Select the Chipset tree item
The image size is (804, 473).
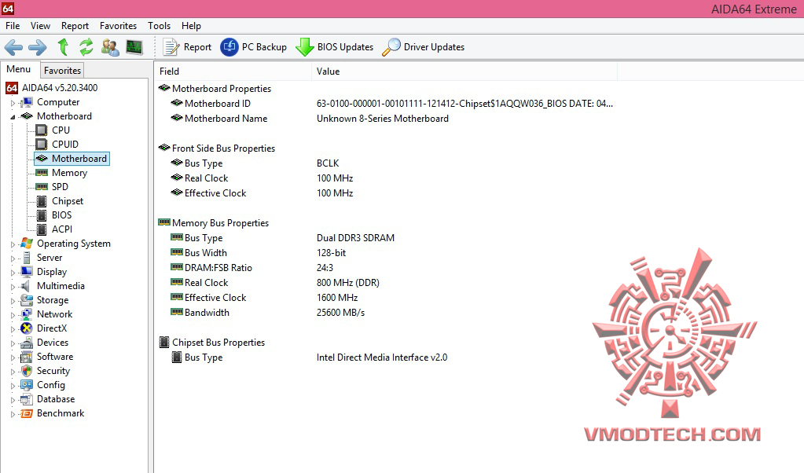point(67,201)
